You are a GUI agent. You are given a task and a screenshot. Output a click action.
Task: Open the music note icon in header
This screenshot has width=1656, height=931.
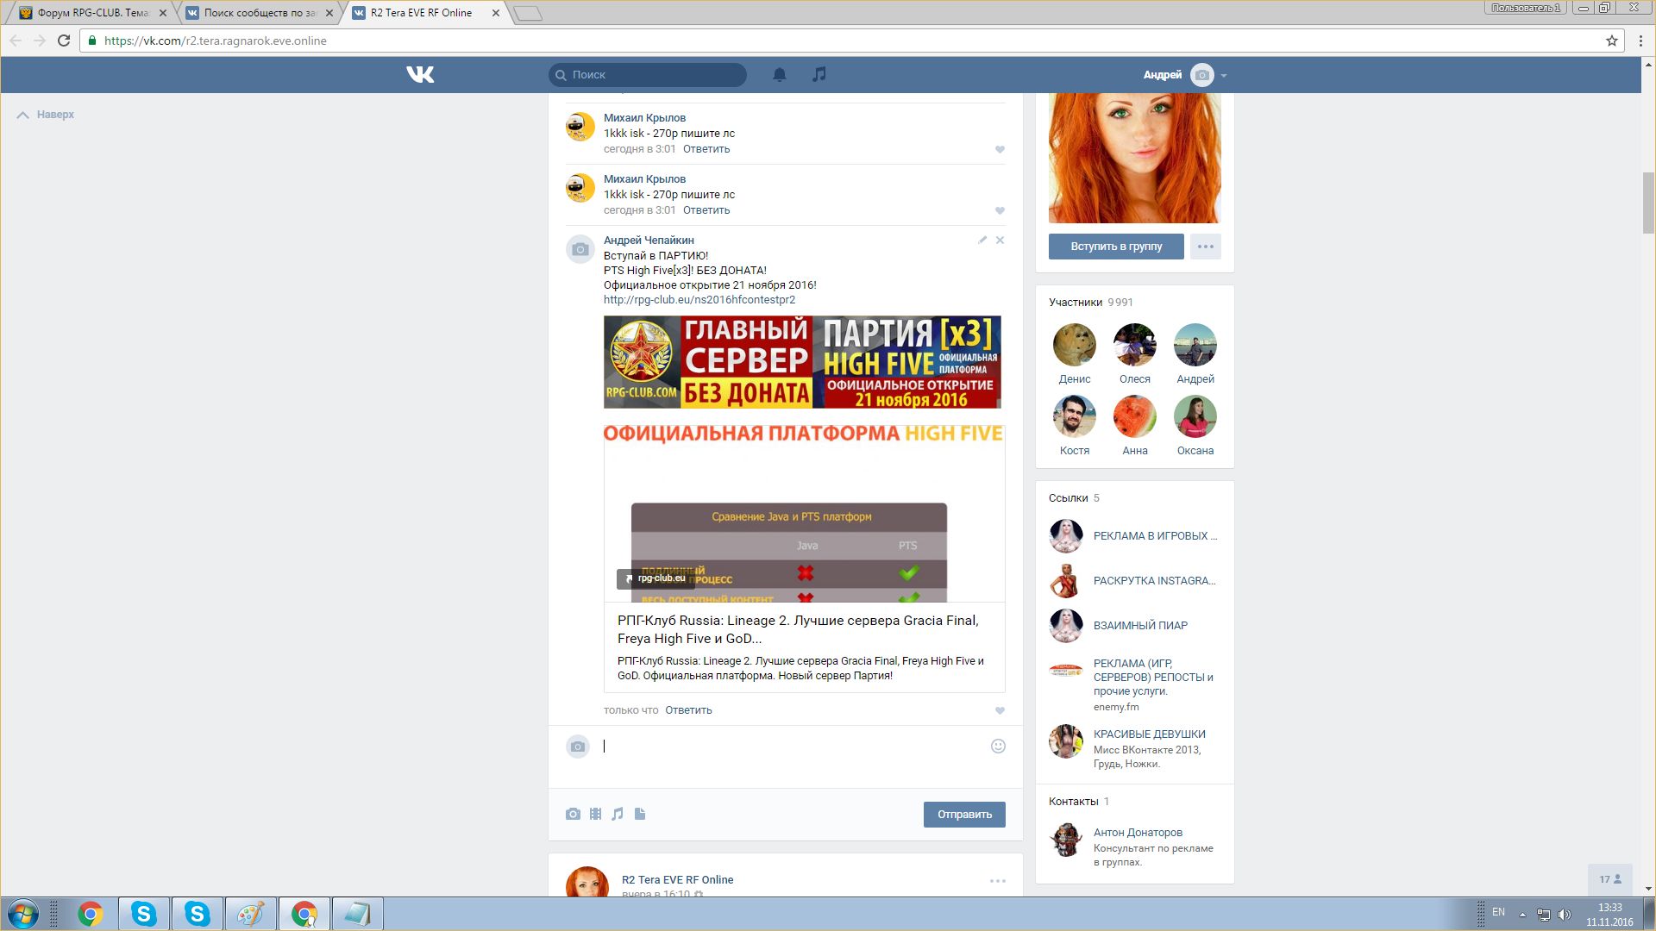click(819, 75)
